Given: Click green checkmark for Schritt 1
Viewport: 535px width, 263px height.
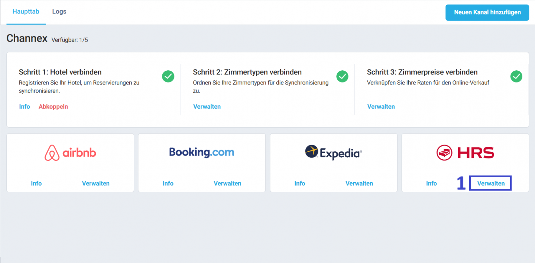Looking at the screenshot, I should coord(168,76).
